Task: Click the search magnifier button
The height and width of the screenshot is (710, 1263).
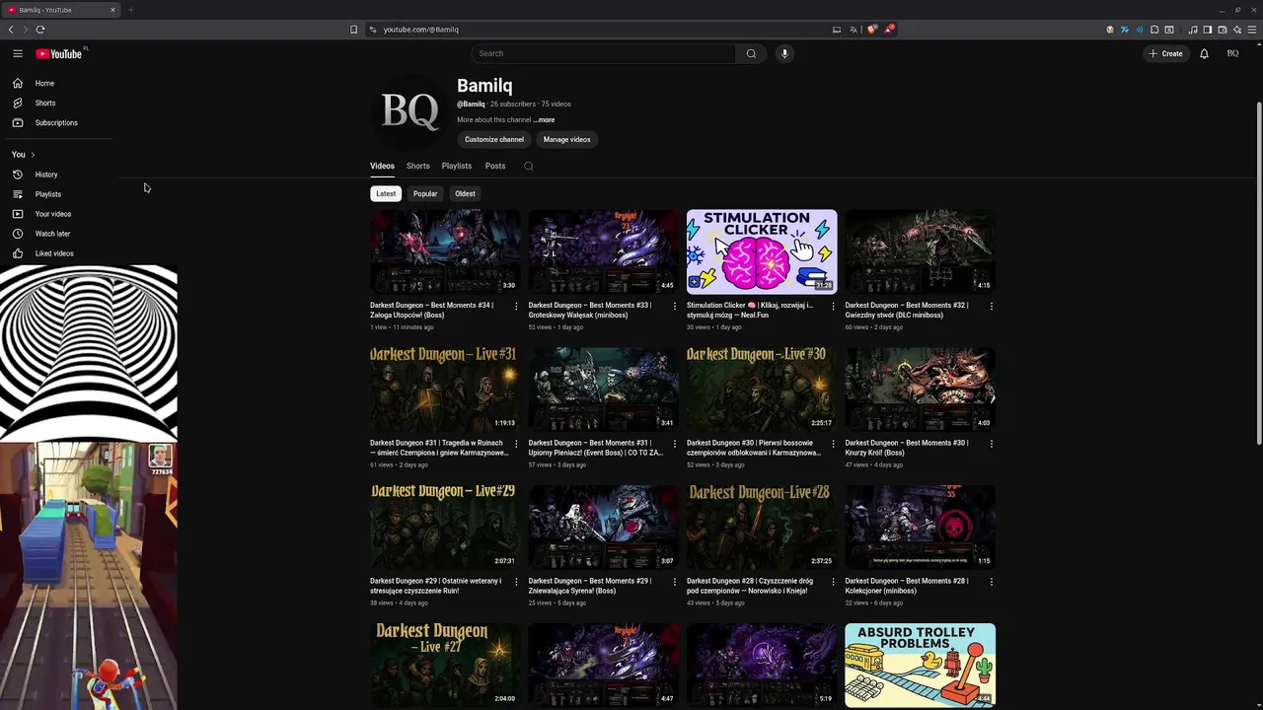Action: (751, 53)
